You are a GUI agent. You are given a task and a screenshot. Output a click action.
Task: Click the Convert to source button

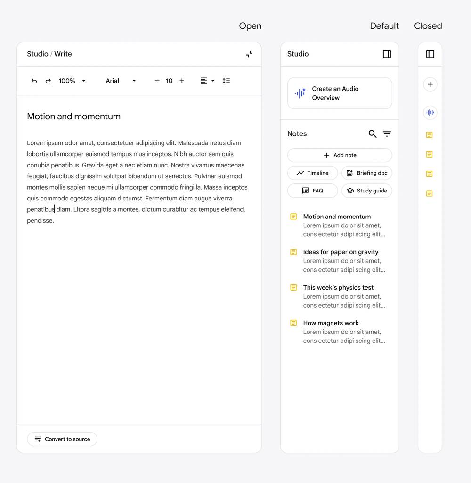(x=62, y=439)
